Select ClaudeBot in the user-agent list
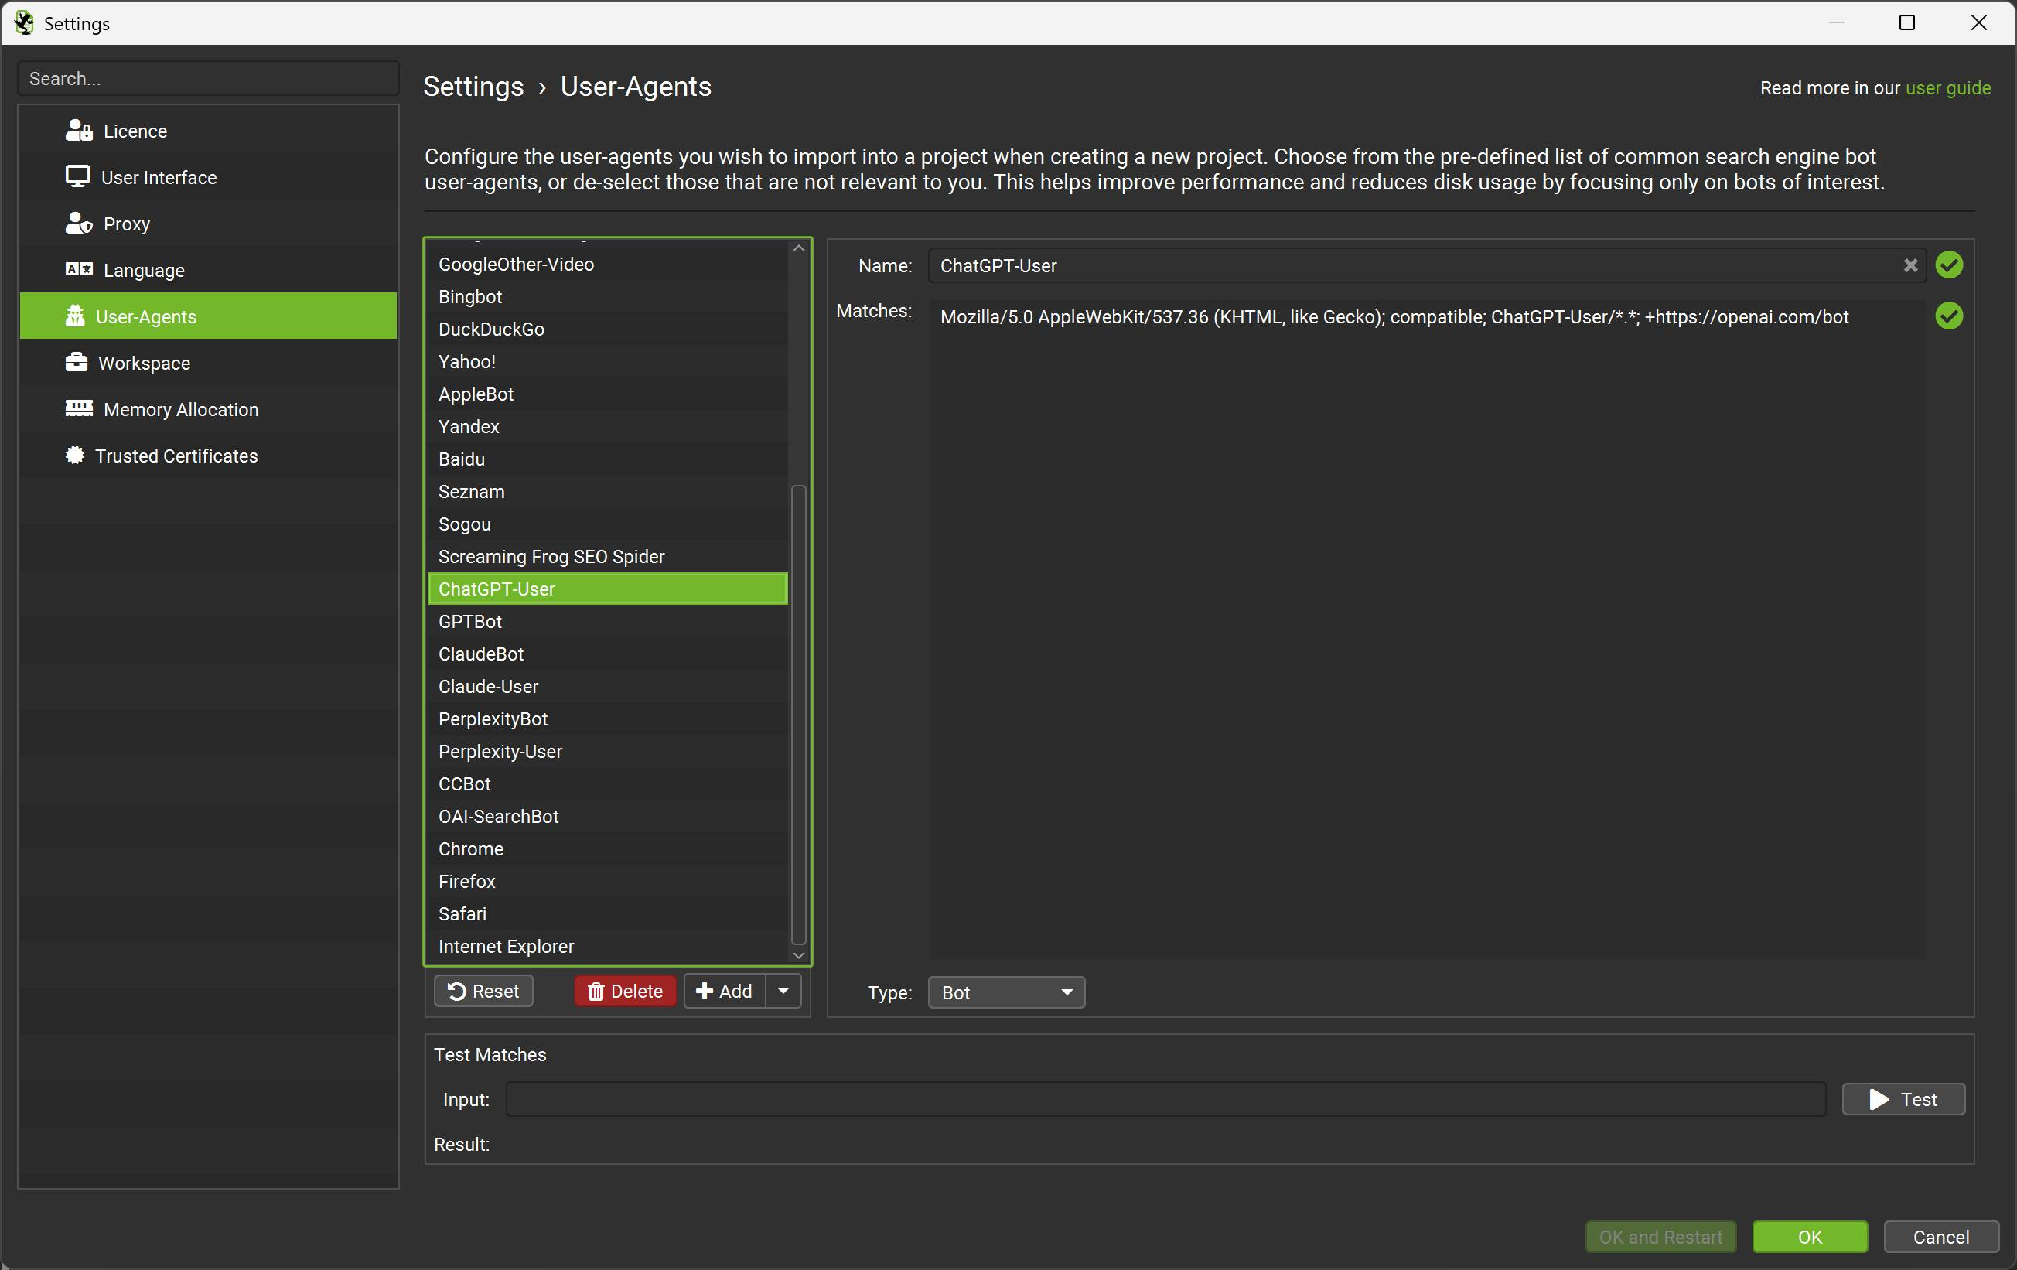2017x1270 pixels. pyautogui.click(x=481, y=654)
